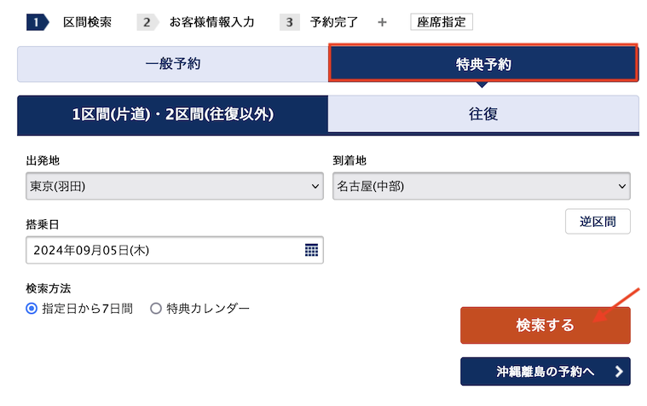Click the chevron arrow on 沖縄離島の予約へ
Screen dimensions: 647x406
(617, 372)
